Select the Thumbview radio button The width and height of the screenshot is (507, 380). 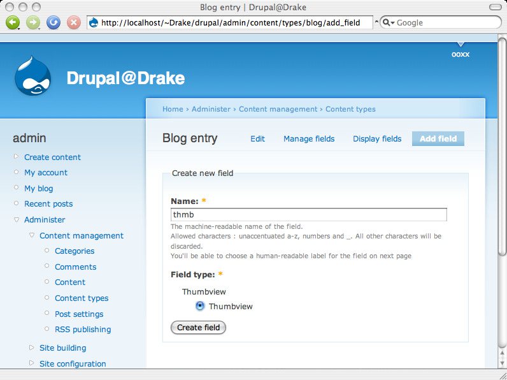(x=200, y=306)
